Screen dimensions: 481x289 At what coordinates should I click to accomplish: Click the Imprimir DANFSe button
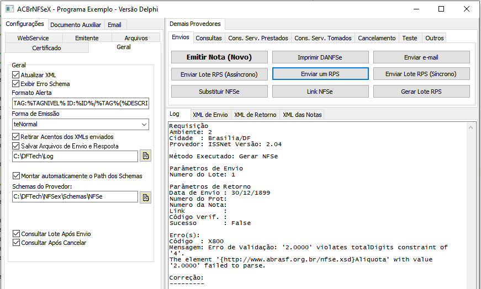[320, 57]
